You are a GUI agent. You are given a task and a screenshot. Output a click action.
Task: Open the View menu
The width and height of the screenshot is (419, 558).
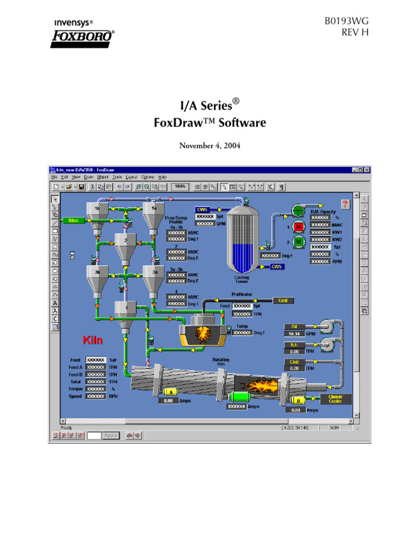click(76, 177)
